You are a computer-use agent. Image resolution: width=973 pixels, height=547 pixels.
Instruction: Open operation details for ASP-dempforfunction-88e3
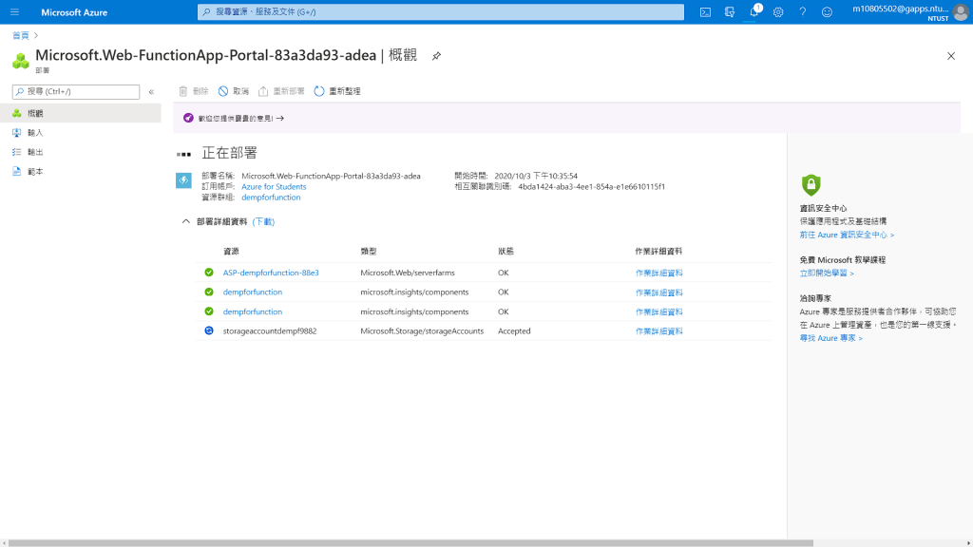click(659, 273)
